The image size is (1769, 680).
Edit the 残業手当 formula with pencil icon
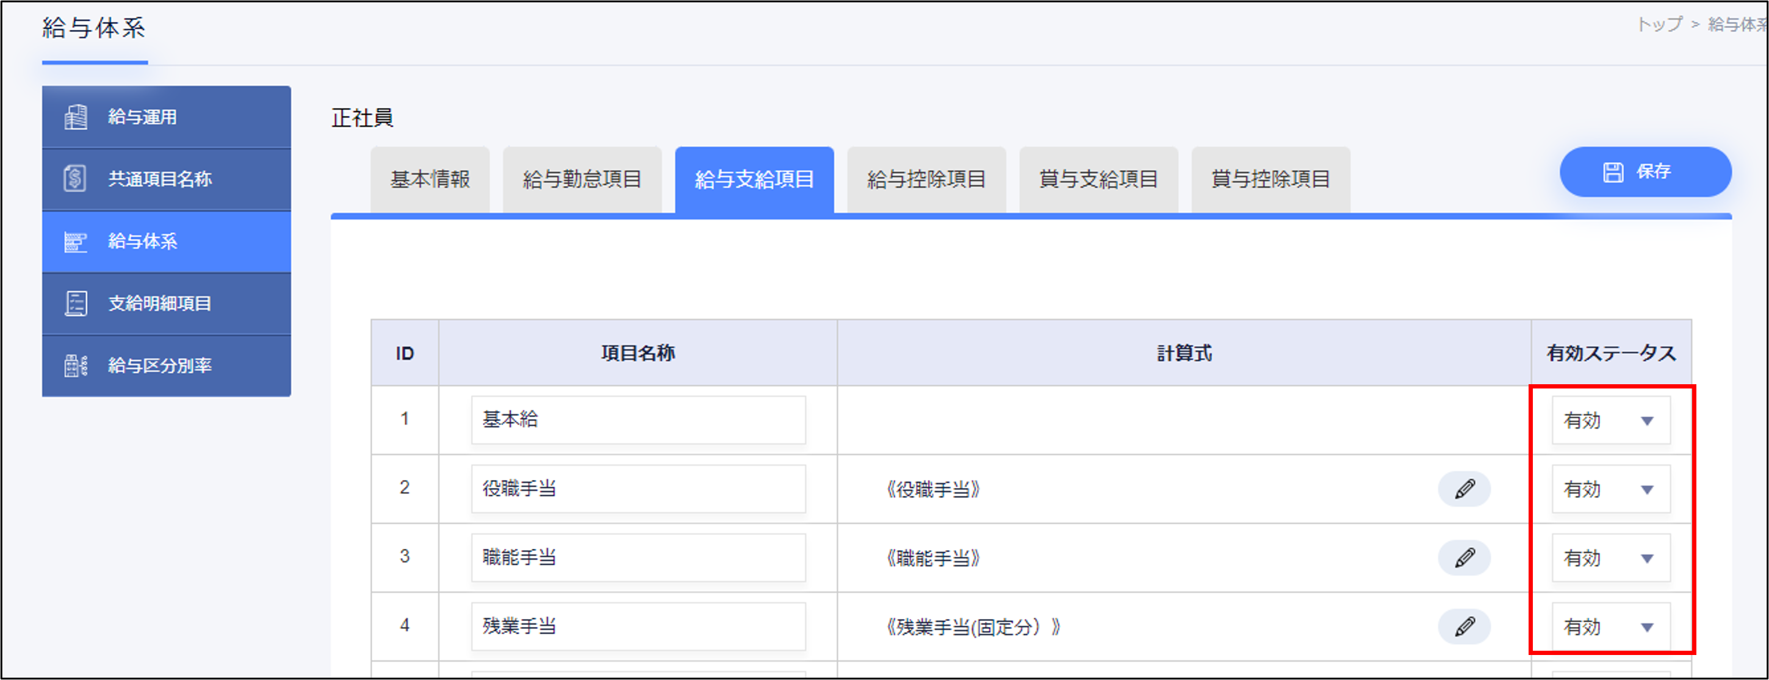point(1463,626)
